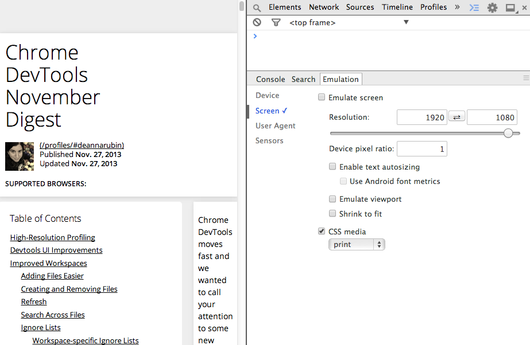Choose Screen in the emulation sidebar

271,111
